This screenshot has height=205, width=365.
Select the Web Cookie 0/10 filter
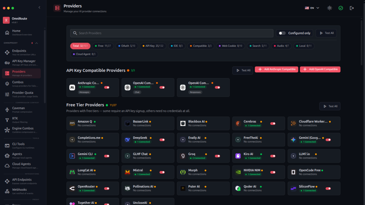(x=230, y=46)
